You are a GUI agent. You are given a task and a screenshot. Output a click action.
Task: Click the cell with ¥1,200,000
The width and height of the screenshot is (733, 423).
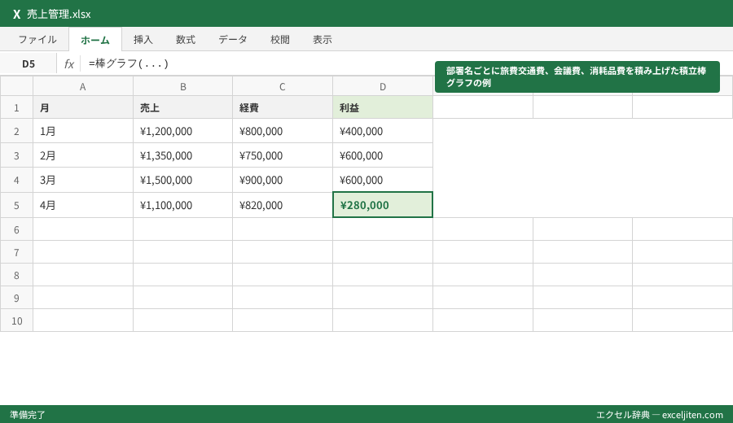tap(182, 131)
